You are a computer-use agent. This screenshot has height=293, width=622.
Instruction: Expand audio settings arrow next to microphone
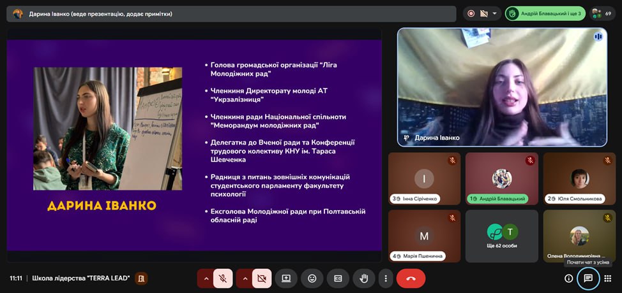click(x=206, y=278)
